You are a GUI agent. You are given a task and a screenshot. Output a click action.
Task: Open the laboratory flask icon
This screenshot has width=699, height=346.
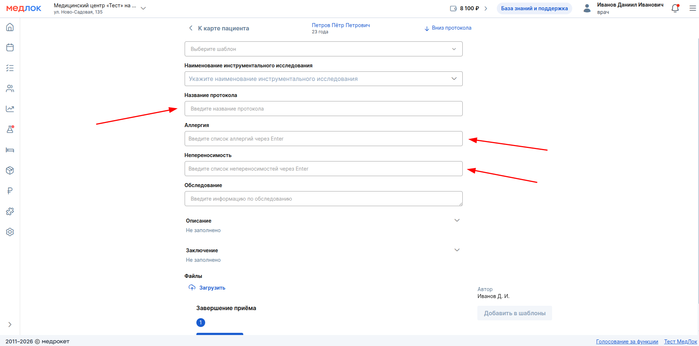[10, 129]
